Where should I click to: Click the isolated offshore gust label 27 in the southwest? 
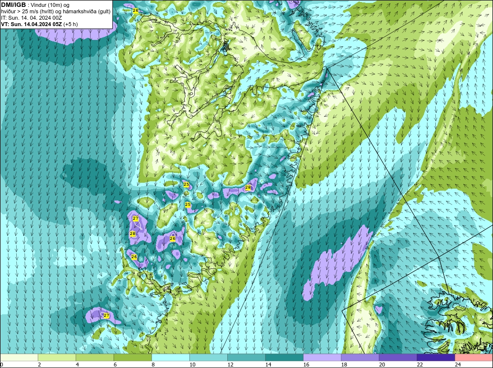pyautogui.click(x=106, y=315)
